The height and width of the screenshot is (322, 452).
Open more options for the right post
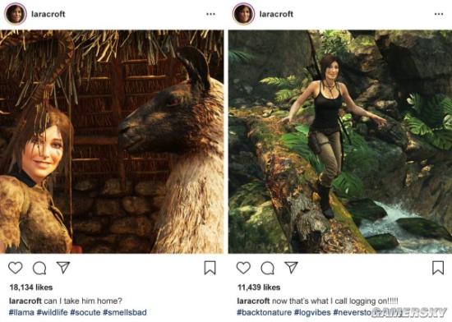[x=439, y=14]
